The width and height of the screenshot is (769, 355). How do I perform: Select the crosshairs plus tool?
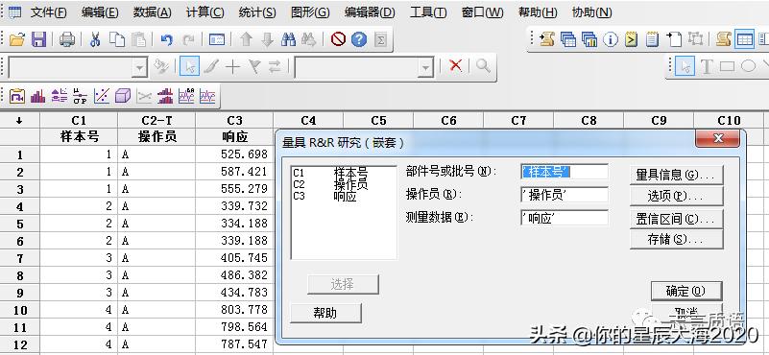coord(232,66)
